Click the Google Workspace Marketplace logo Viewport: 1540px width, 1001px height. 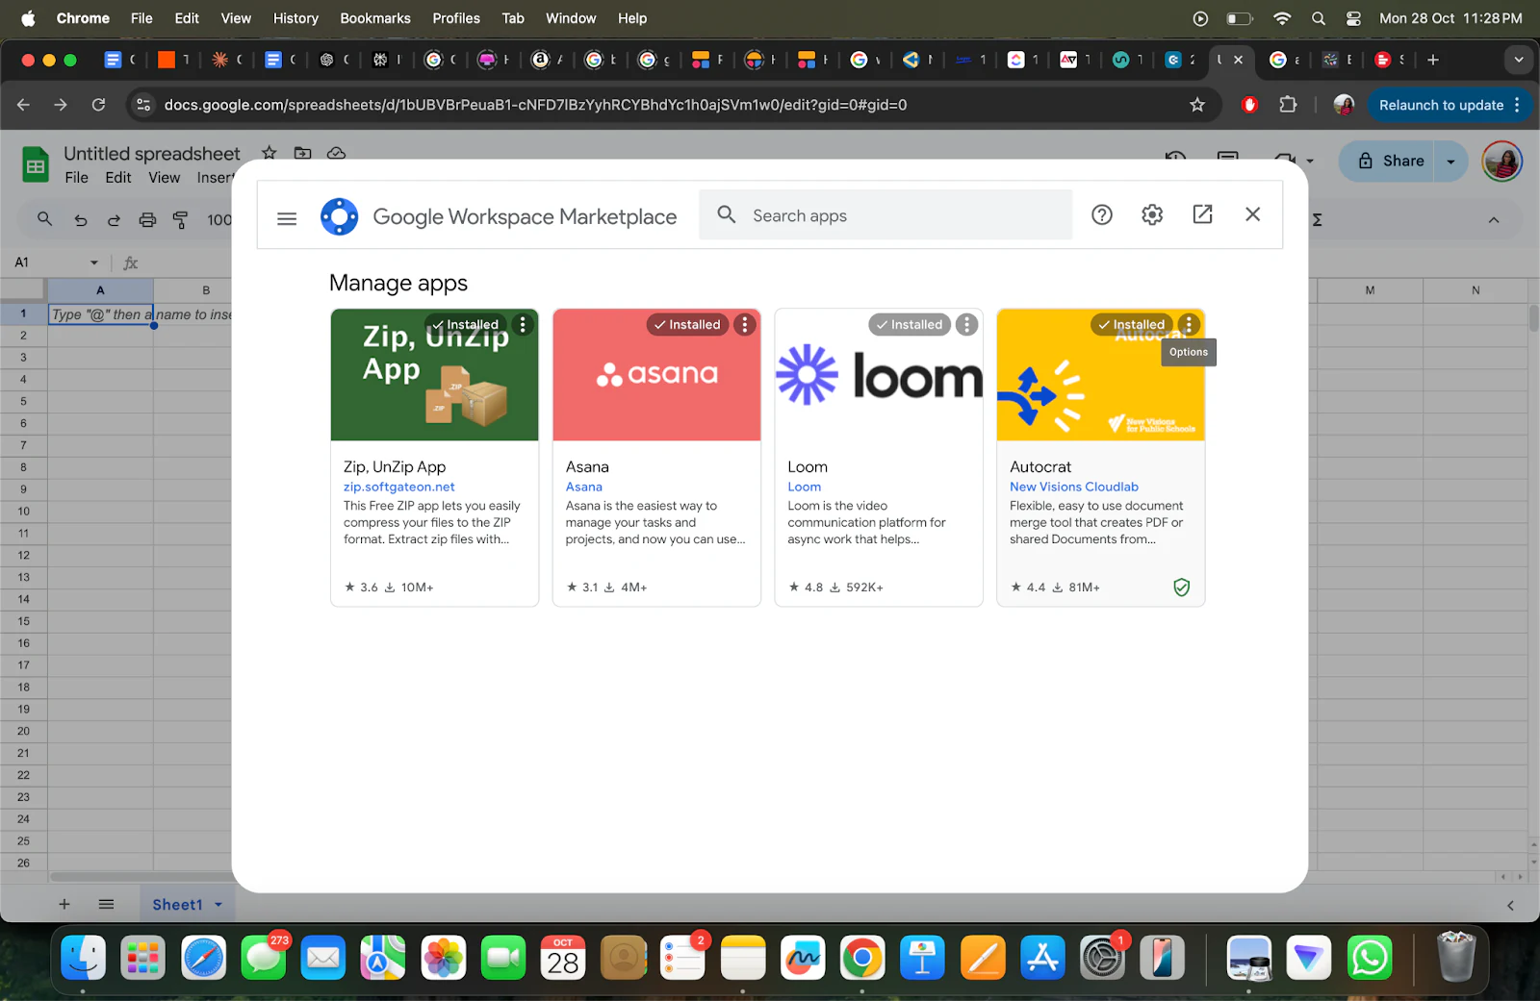point(339,216)
